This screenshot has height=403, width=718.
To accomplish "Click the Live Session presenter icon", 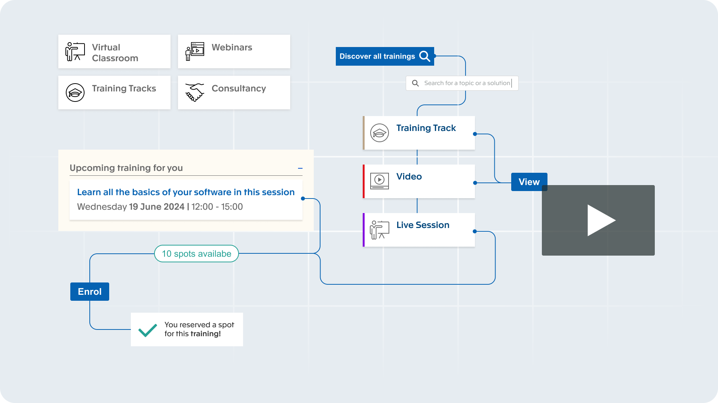I will point(380,229).
